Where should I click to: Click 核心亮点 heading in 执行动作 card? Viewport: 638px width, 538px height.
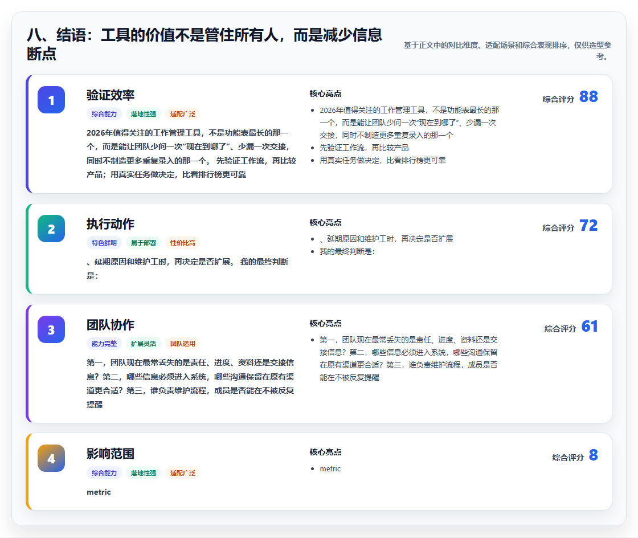(325, 223)
